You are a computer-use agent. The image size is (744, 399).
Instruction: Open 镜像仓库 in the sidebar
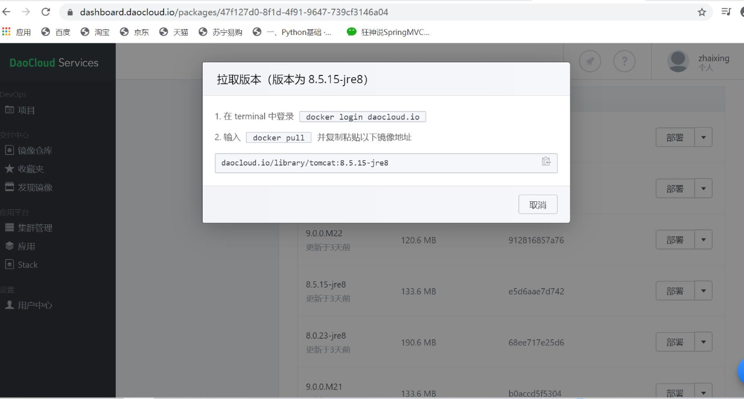[x=28, y=151]
